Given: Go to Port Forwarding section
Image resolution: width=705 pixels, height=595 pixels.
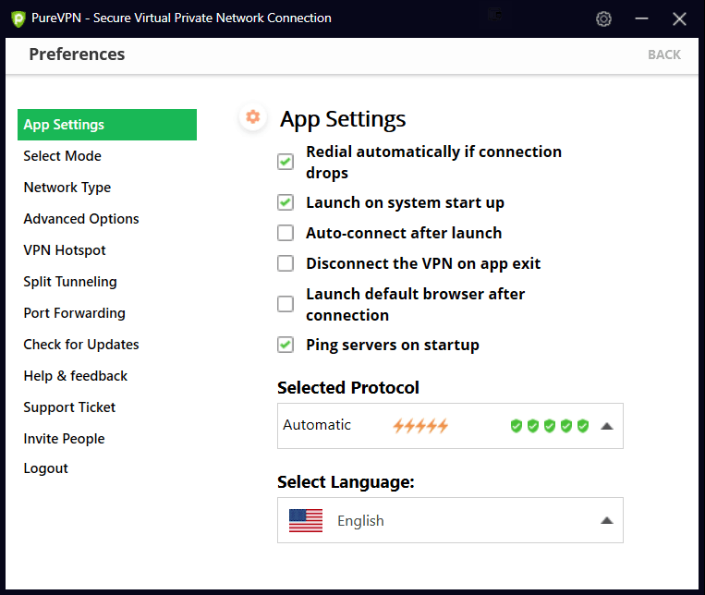Looking at the screenshot, I should 74,313.
